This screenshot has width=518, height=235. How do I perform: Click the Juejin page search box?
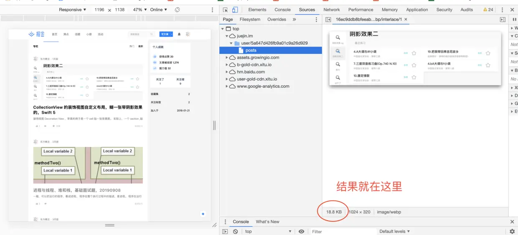141,34
